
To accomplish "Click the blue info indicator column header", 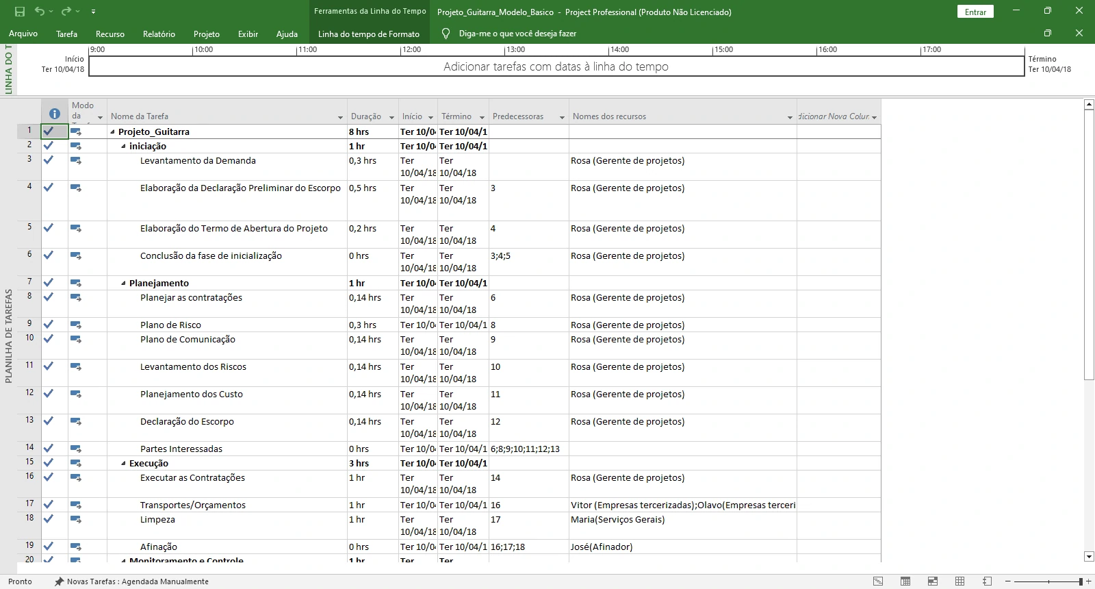I will click(55, 114).
